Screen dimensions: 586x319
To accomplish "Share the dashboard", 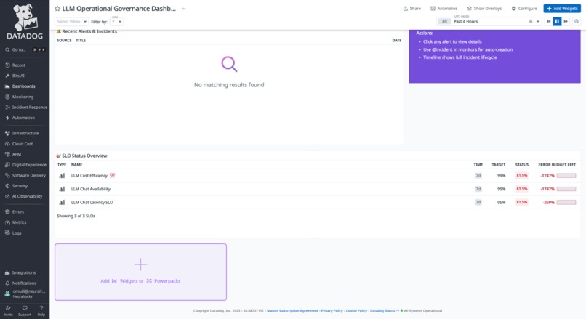I will [412, 9].
